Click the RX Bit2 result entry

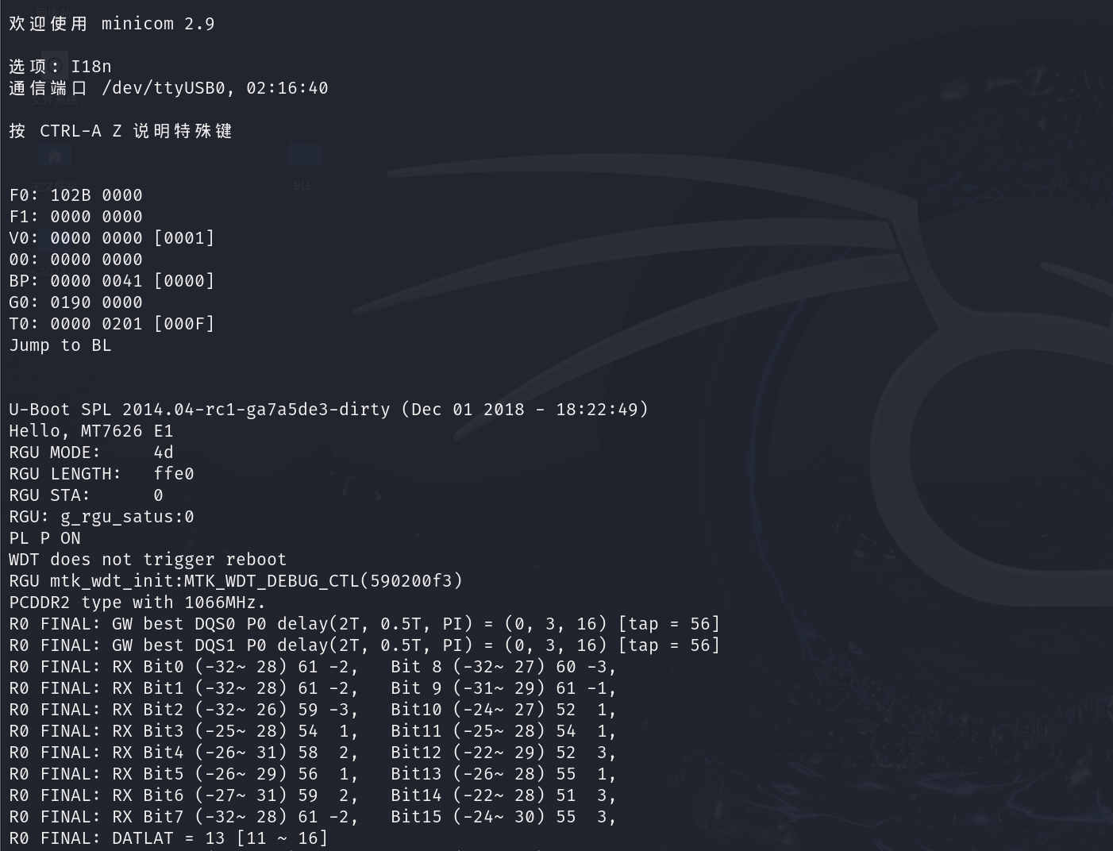tap(235, 710)
